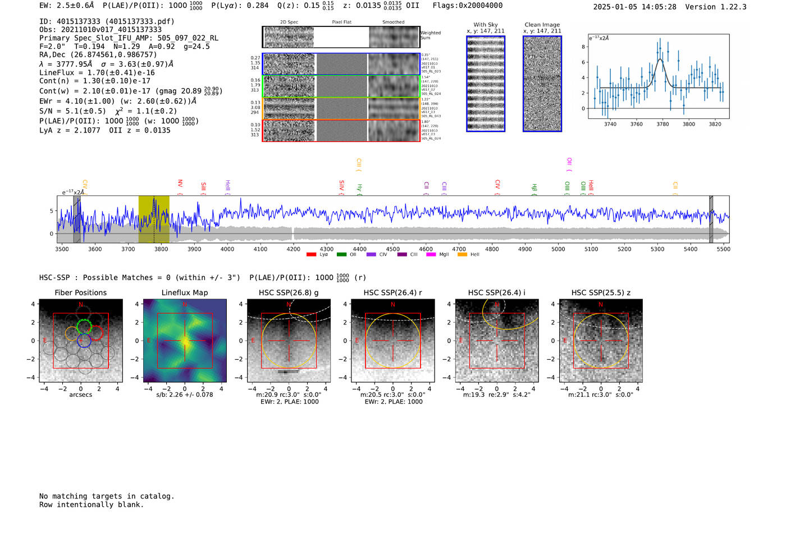Click the 'Q(z): 0.15' header value
Viewport: 786px width, 535px height.
(x=306, y=6)
